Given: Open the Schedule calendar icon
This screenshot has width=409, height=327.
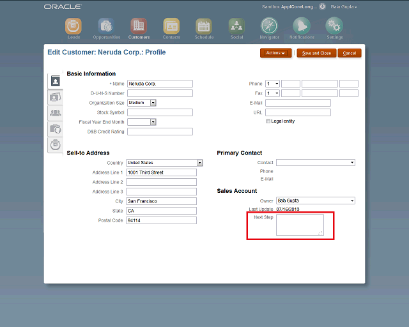Looking at the screenshot, I should pyautogui.click(x=204, y=26).
